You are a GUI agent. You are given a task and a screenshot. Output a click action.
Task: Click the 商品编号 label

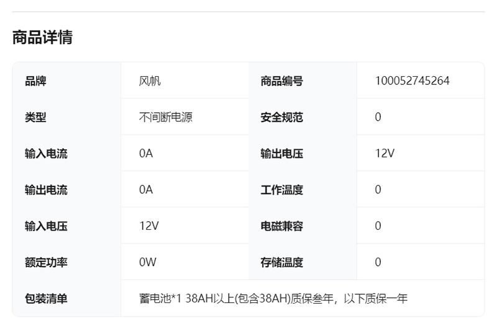(x=281, y=81)
